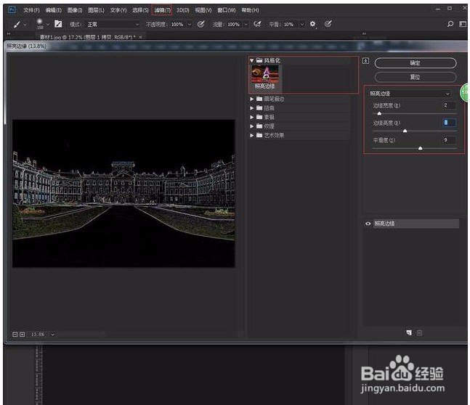Open the 模式 blend mode dropdown
470x405 pixels.
(x=113, y=24)
